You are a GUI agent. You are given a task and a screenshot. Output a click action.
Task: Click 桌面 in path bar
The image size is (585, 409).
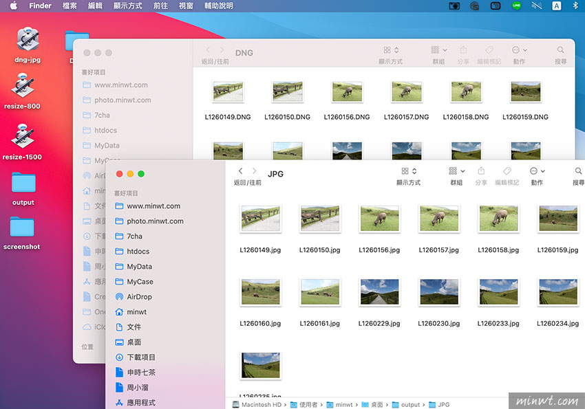point(372,404)
